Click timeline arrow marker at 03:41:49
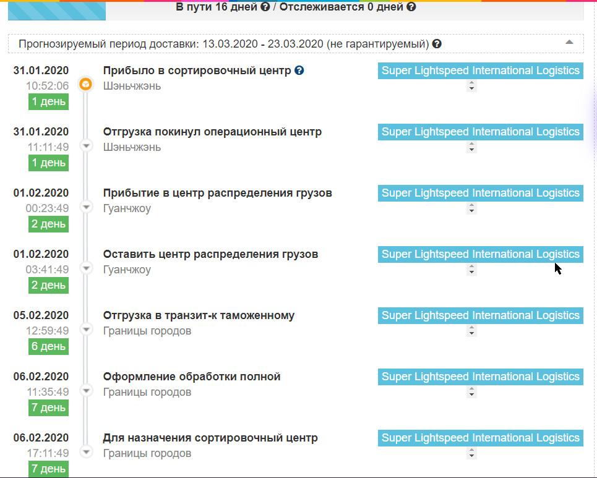Viewport: 597px width, 478px height. [87, 268]
